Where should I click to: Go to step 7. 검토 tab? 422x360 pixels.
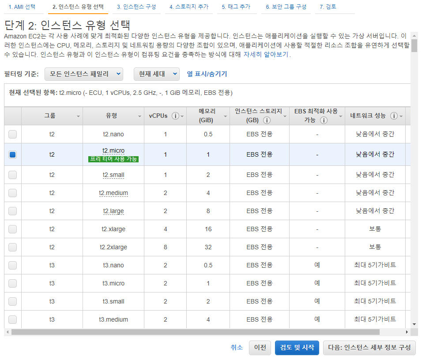[328, 7]
